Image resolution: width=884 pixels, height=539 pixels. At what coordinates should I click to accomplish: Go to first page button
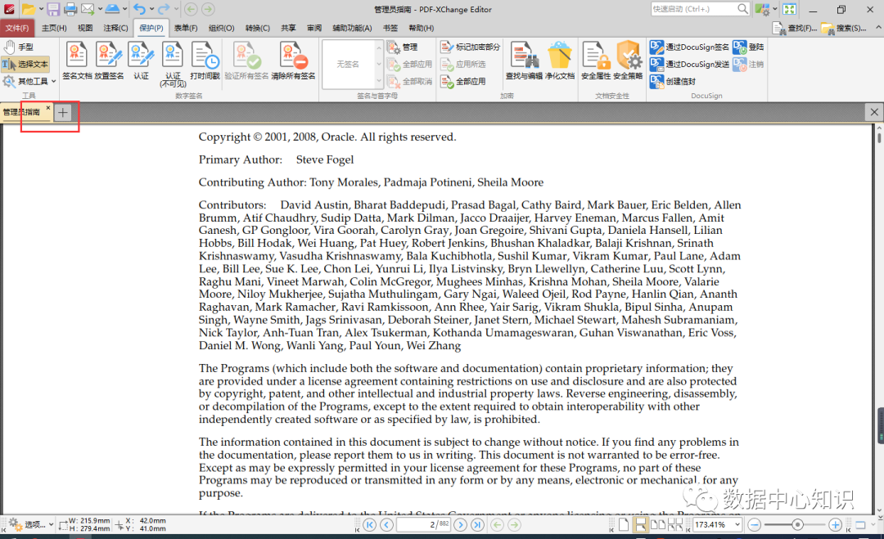click(369, 525)
